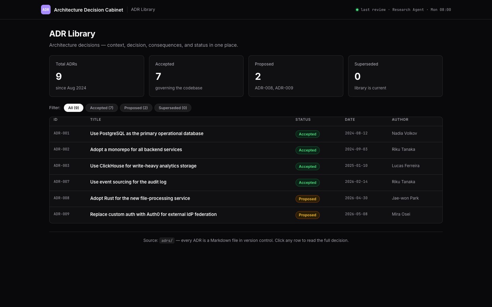This screenshot has height=307, width=492.
Task: Filter by Proposed (2)
Action: point(136,108)
